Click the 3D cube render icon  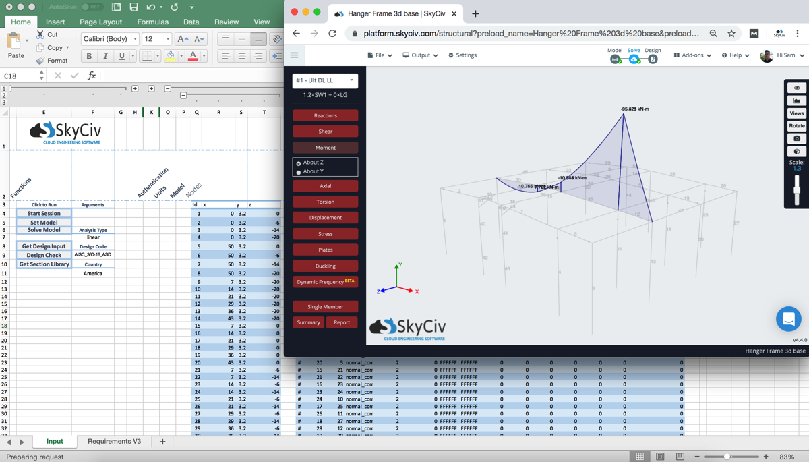pos(796,152)
